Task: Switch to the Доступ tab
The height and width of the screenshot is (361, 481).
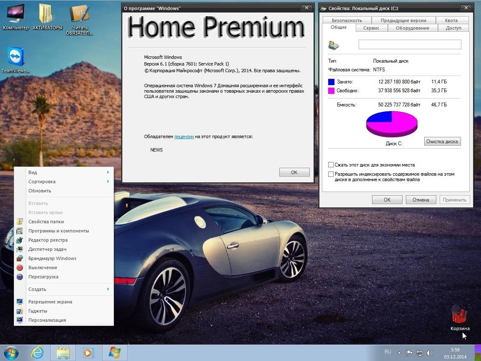Action: [453, 28]
